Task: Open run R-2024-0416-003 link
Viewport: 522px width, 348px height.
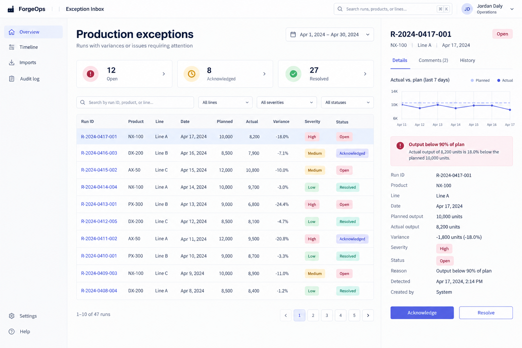Action: coord(99,153)
